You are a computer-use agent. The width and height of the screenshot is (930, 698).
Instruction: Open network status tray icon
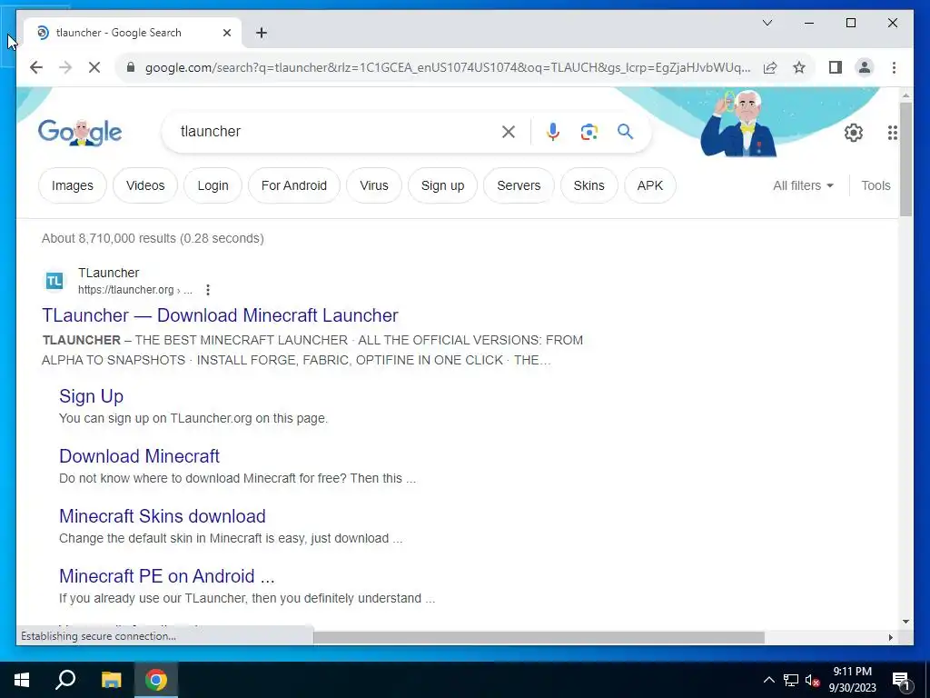(791, 680)
